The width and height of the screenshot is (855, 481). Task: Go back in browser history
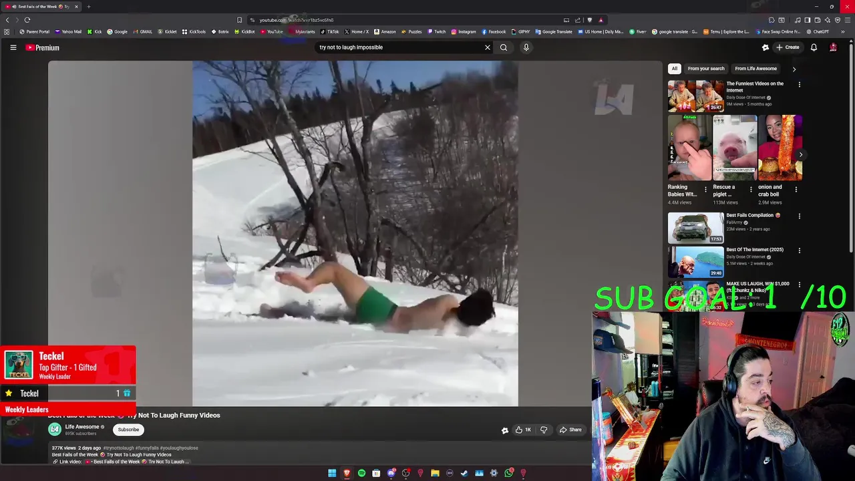[x=7, y=20]
